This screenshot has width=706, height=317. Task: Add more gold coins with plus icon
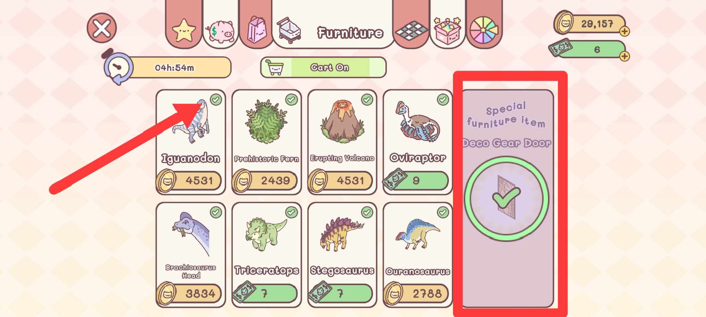pyautogui.click(x=624, y=31)
